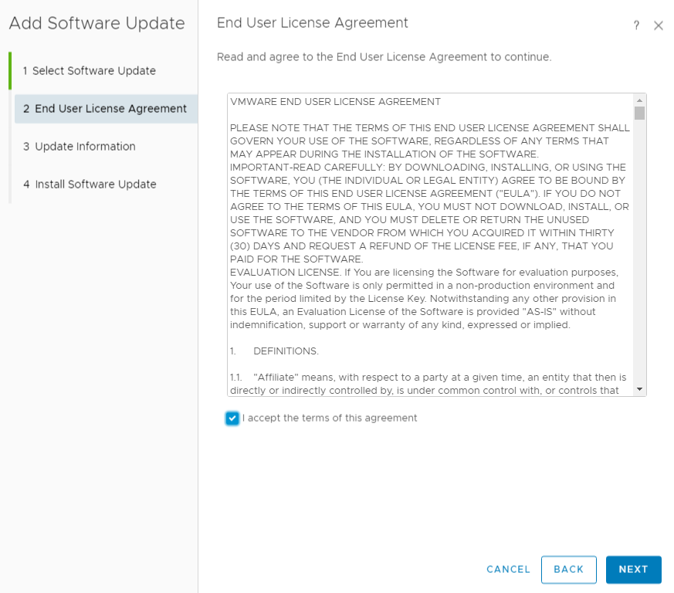Click the DEFINITIONS section line in EULA
This screenshot has width=674, height=593.
(274, 351)
